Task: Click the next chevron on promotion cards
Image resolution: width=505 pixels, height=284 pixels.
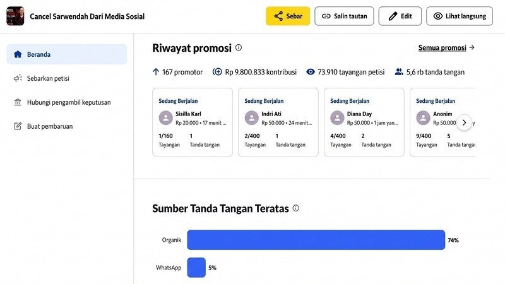Action: point(464,122)
